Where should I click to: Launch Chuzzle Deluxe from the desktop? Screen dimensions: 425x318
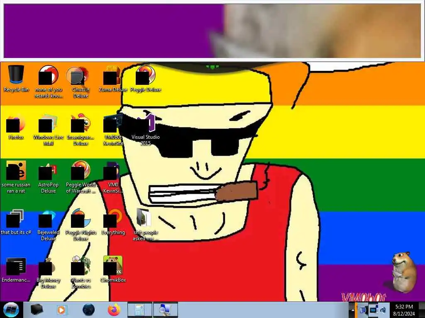(81, 82)
